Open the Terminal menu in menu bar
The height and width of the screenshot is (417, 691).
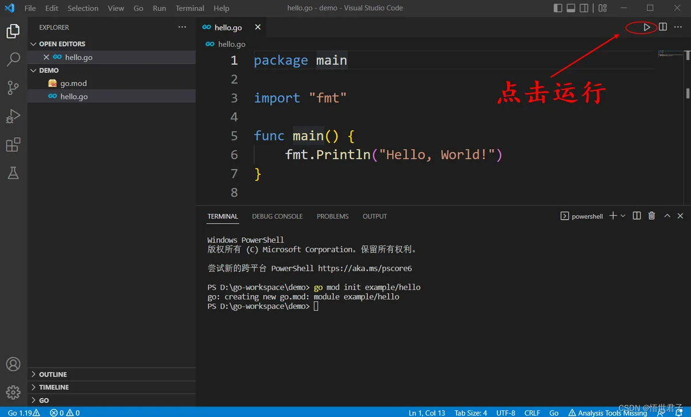click(x=190, y=8)
